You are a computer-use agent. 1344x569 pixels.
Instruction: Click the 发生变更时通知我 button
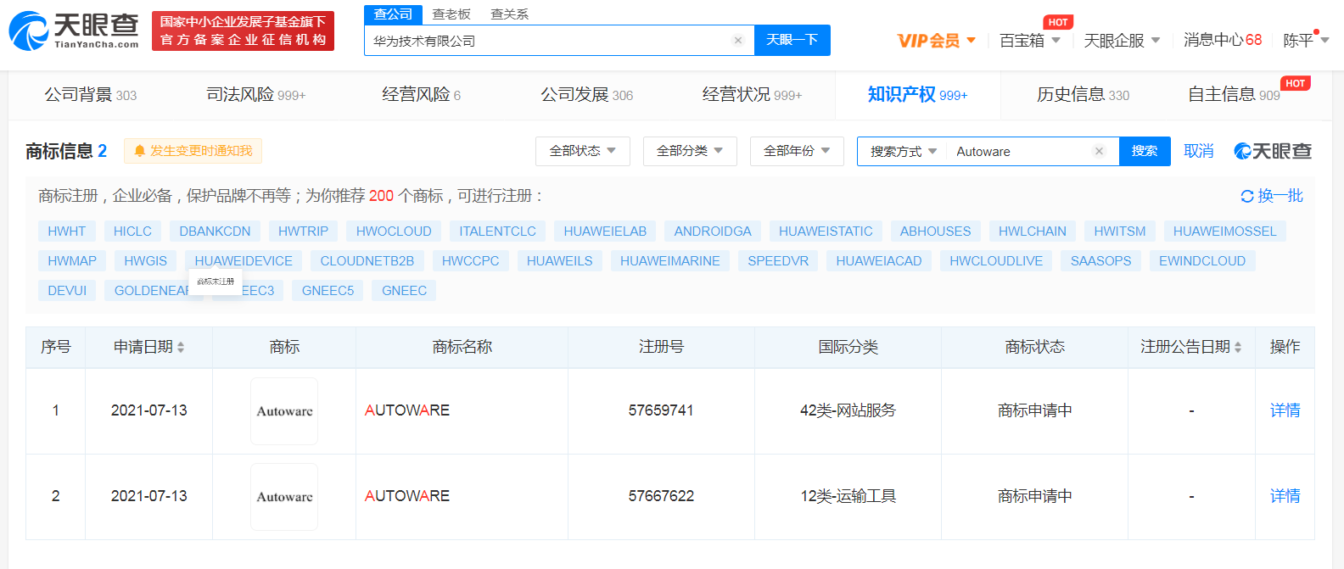click(x=193, y=151)
